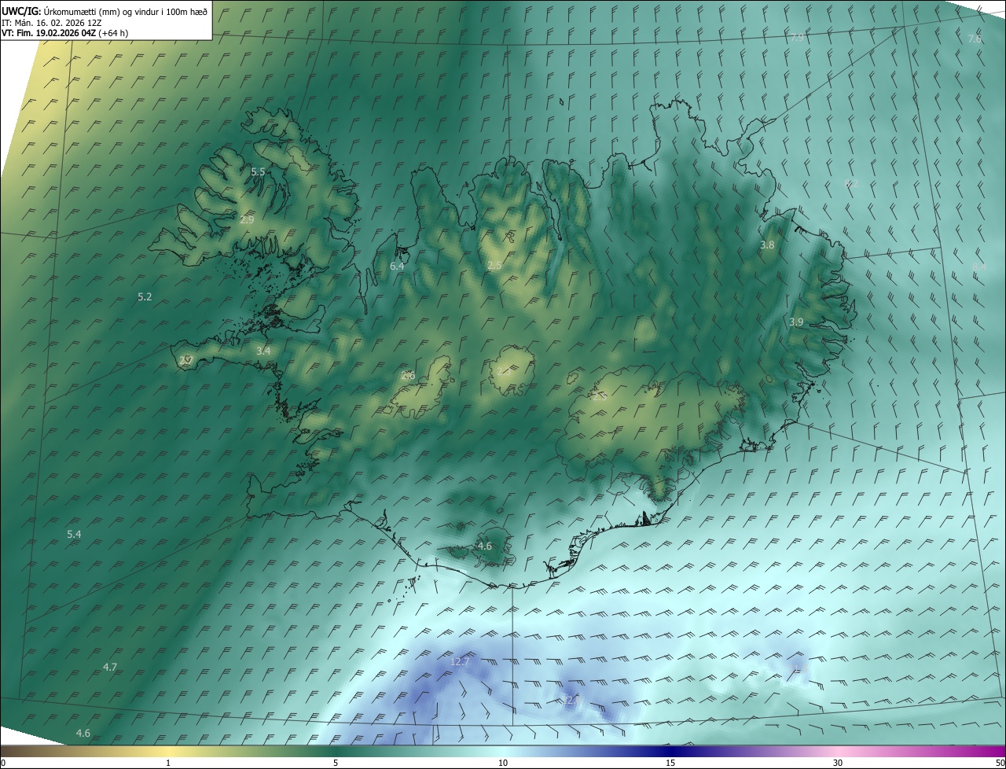The height and width of the screenshot is (769, 1006).
Task: Click the title line 'UWC/IG: Úrkomumætti (mm) og vindur'
Action: (105, 12)
